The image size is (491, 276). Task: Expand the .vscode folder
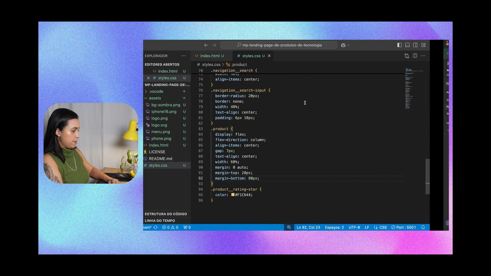156,91
